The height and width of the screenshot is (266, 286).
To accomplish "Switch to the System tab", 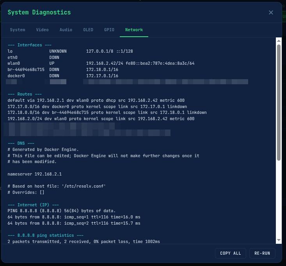I will click(18, 30).
